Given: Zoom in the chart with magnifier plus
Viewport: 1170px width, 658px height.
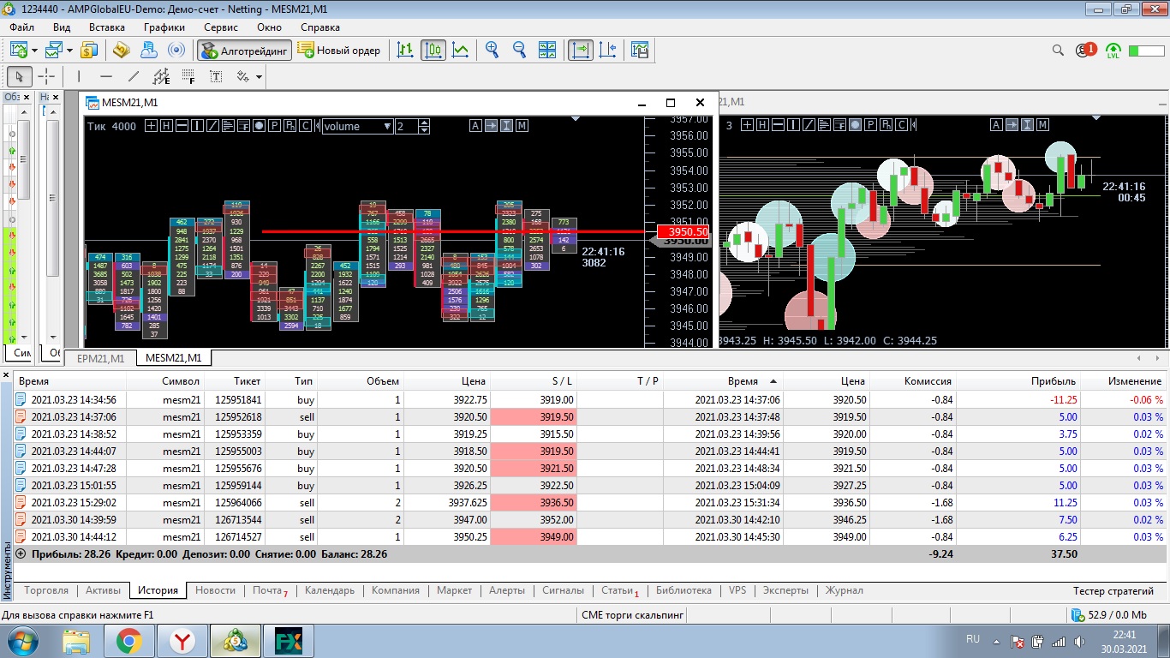Looking at the screenshot, I should [x=492, y=51].
